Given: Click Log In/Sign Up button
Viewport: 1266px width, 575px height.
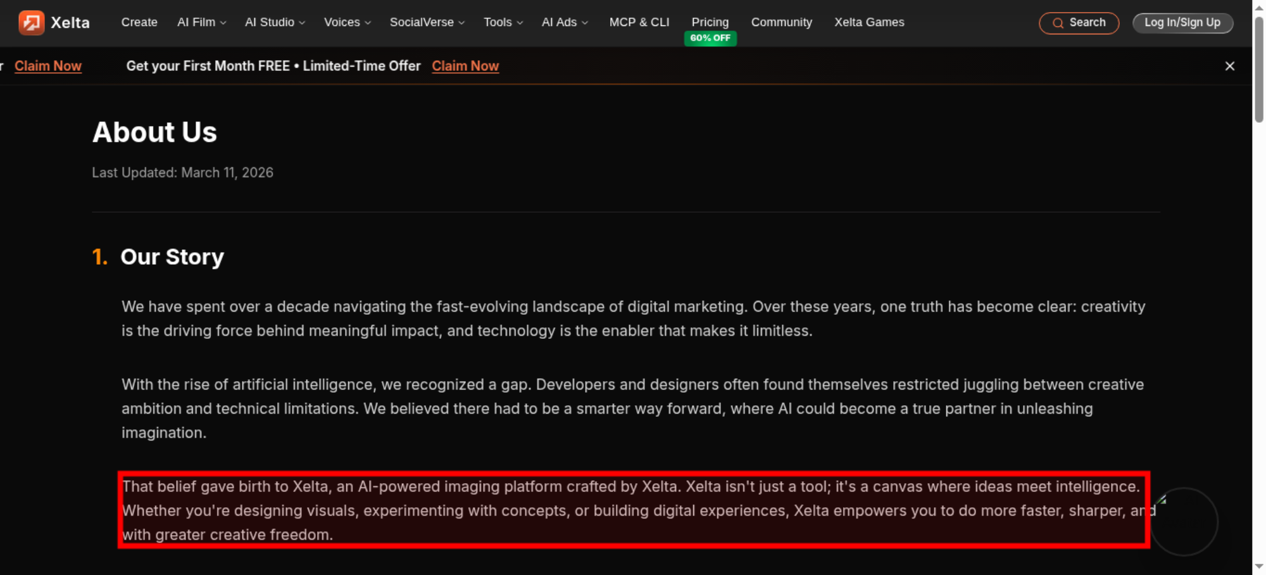Looking at the screenshot, I should coord(1182,23).
